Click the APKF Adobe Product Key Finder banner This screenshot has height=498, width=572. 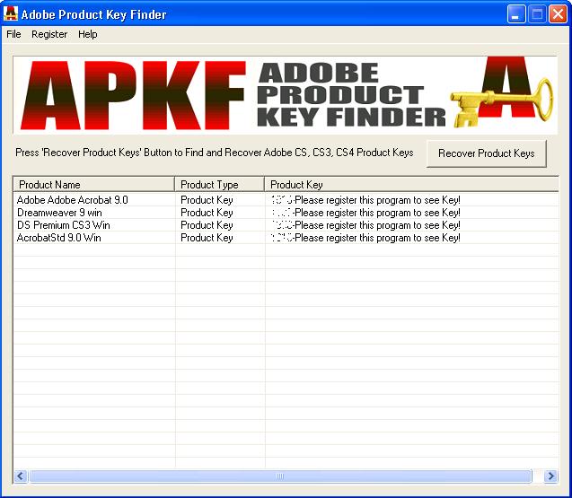(286, 95)
